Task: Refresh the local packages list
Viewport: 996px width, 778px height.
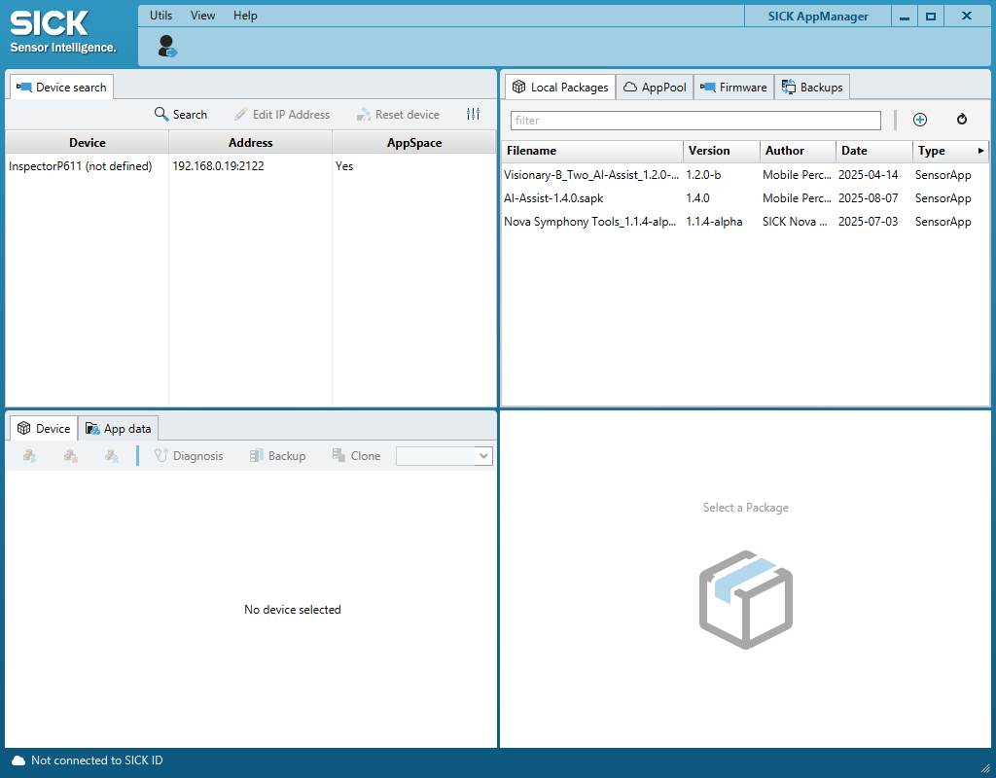Action: coord(961,120)
